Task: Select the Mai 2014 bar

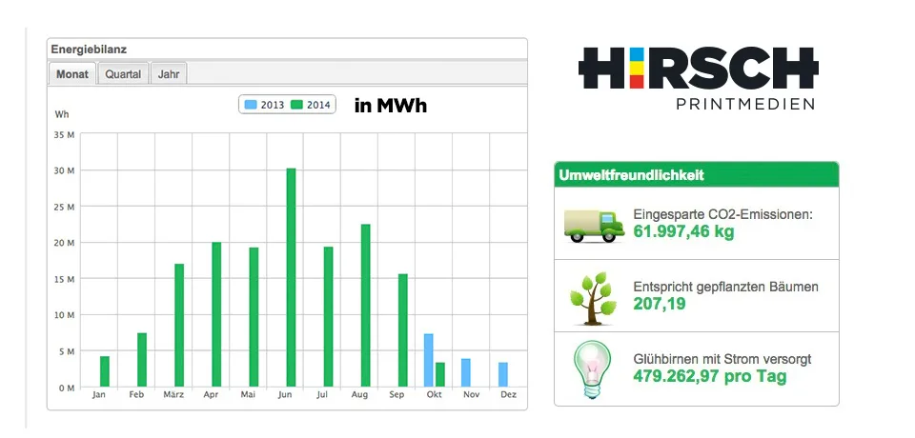Action: (x=254, y=317)
